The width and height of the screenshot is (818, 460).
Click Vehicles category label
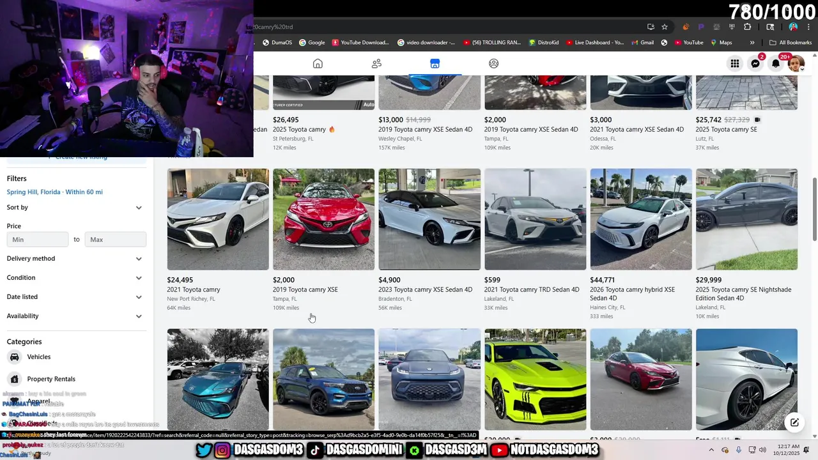[39, 357]
